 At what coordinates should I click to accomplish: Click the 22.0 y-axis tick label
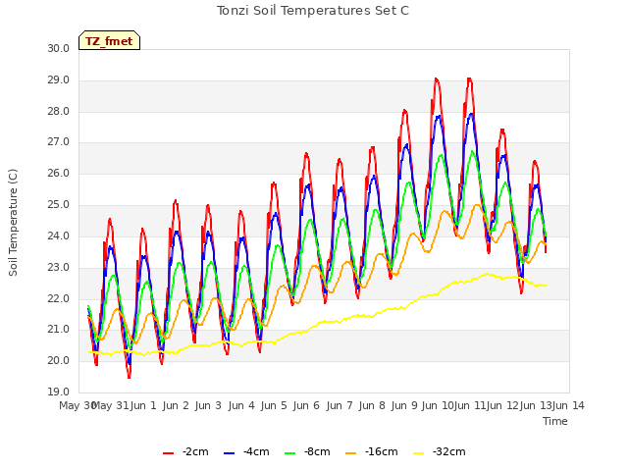click(x=59, y=298)
